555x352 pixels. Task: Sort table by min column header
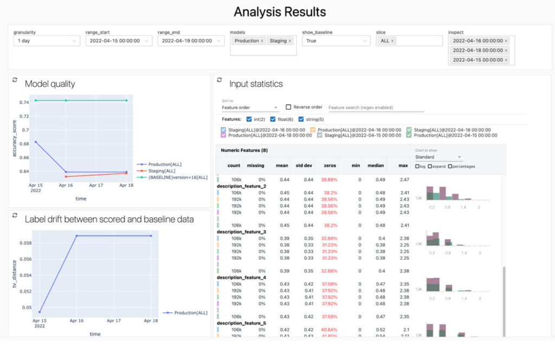[x=356, y=166]
